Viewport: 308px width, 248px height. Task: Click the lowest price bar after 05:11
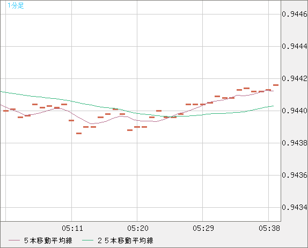79,134
